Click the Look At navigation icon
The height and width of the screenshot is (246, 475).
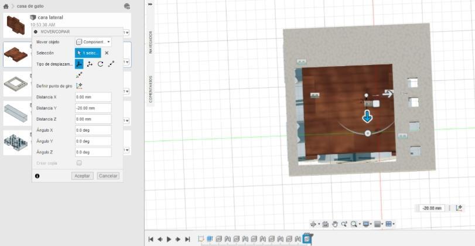pyautogui.click(x=325, y=224)
